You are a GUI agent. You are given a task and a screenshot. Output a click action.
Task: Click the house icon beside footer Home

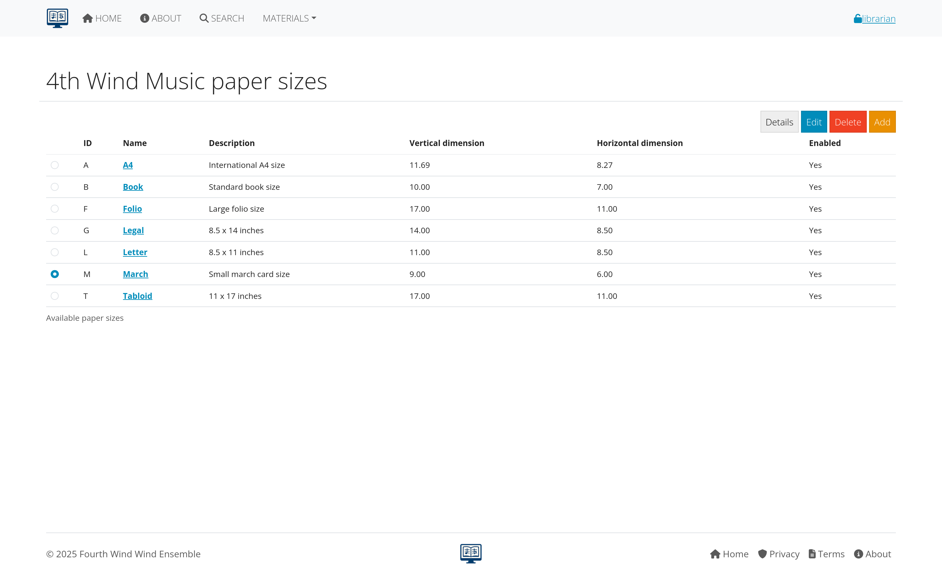715,554
